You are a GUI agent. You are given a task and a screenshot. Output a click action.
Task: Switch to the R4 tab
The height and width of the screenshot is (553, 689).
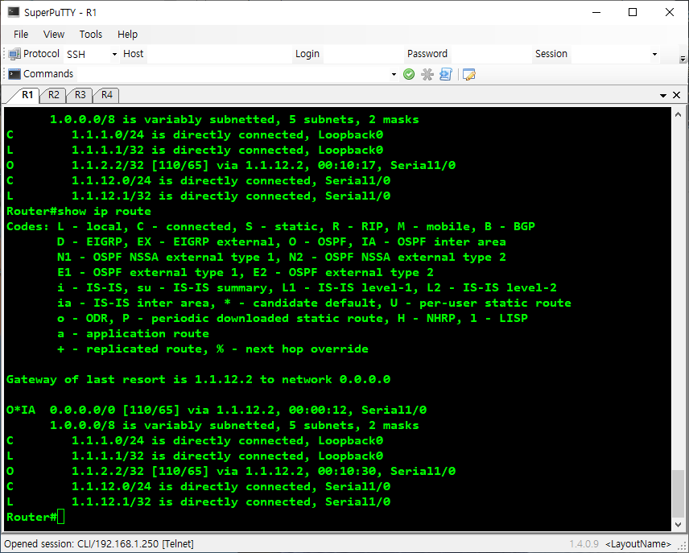(107, 95)
